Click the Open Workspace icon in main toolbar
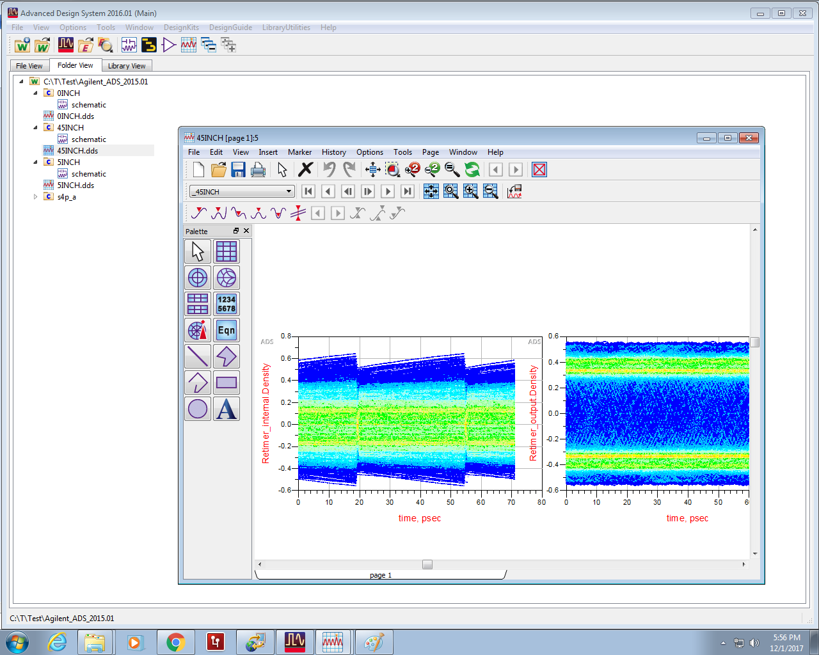The width and height of the screenshot is (819, 655). pyautogui.click(x=42, y=45)
